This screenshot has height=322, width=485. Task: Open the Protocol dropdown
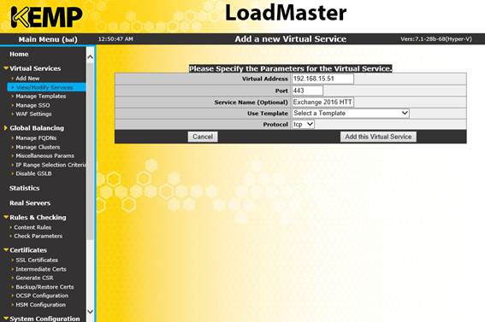303,125
